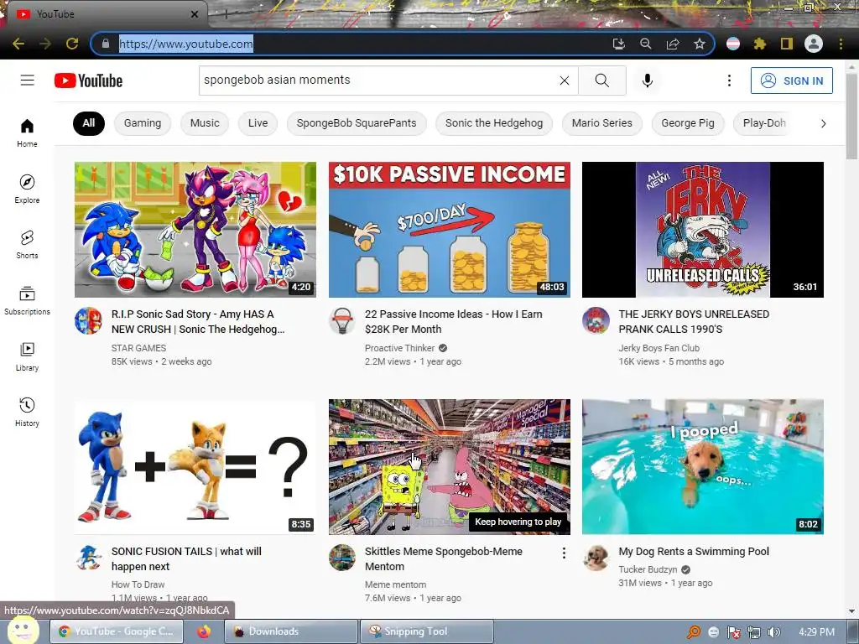Click the browser address bar URL
This screenshot has width=859, height=644.
(186, 44)
